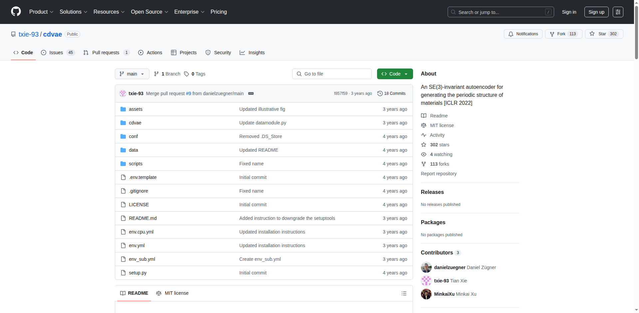Open txie-93 contributor avatar in Contributors

[x=426, y=281]
